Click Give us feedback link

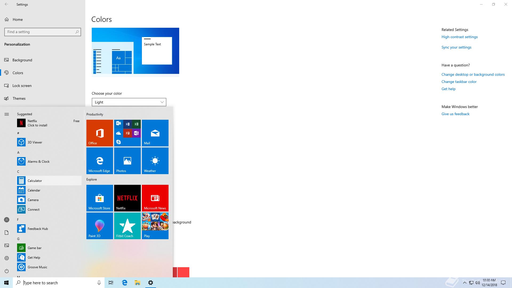455,114
